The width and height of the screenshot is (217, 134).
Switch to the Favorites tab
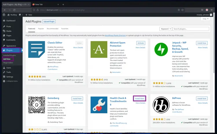tap(65, 29)
